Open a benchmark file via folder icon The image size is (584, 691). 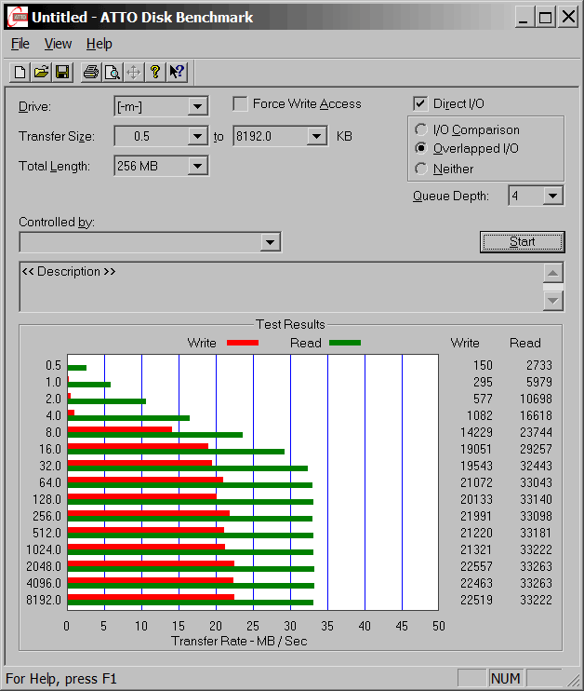pos(41,72)
